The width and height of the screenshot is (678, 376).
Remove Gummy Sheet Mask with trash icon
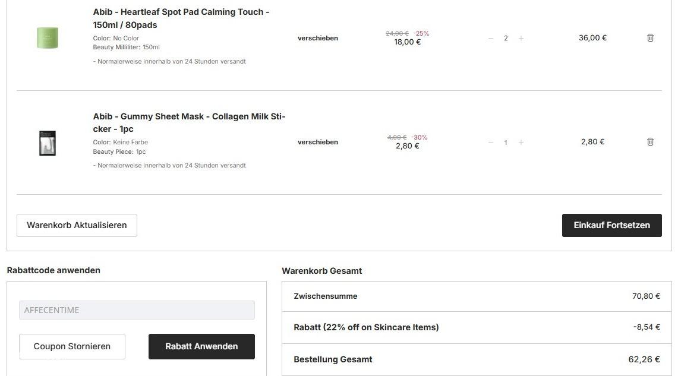pos(650,142)
